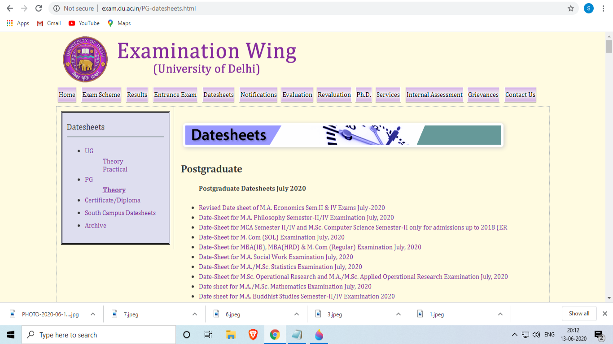The width and height of the screenshot is (613, 344).
Task: Open the Internal Assessment menu
Action: pyautogui.click(x=434, y=95)
